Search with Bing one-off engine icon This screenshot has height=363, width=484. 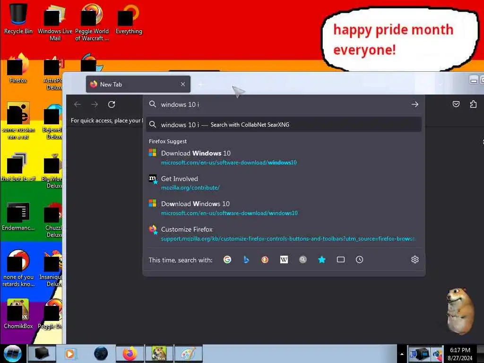(246, 259)
